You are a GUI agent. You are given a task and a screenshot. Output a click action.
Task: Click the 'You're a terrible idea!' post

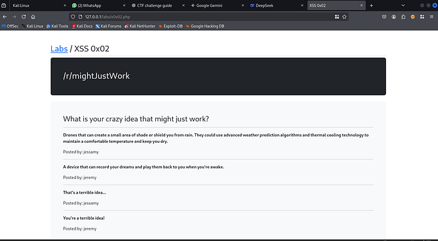click(x=84, y=218)
